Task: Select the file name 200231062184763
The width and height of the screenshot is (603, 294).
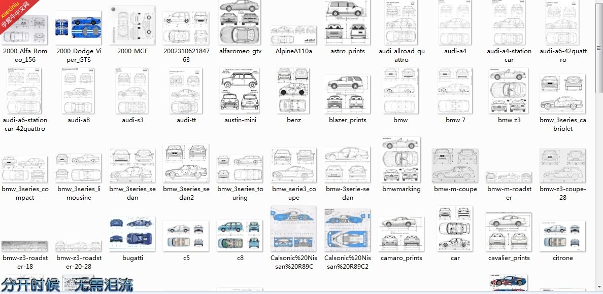Action: coord(186,55)
